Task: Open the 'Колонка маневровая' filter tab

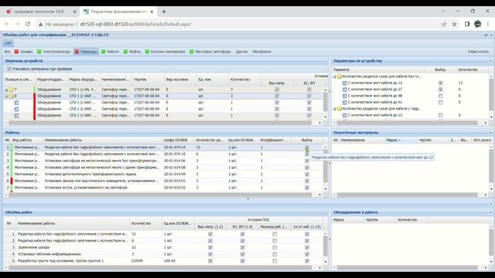Action: tap(165, 52)
